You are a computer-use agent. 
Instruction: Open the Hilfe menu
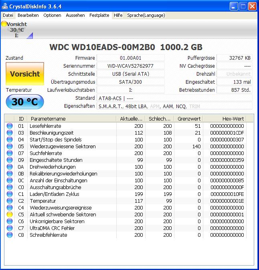click(x=118, y=15)
